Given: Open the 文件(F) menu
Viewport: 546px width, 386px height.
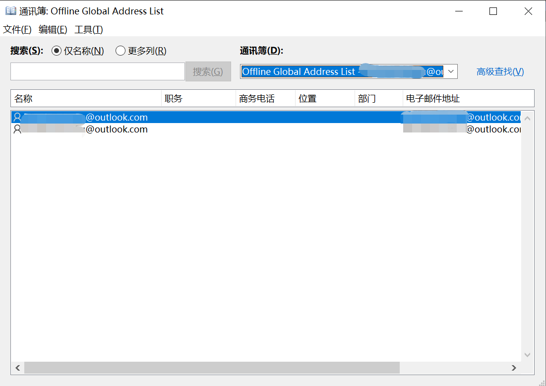Looking at the screenshot, I should coord(17,30).
